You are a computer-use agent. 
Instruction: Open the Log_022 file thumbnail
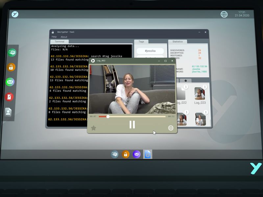[x=181, y=94]
